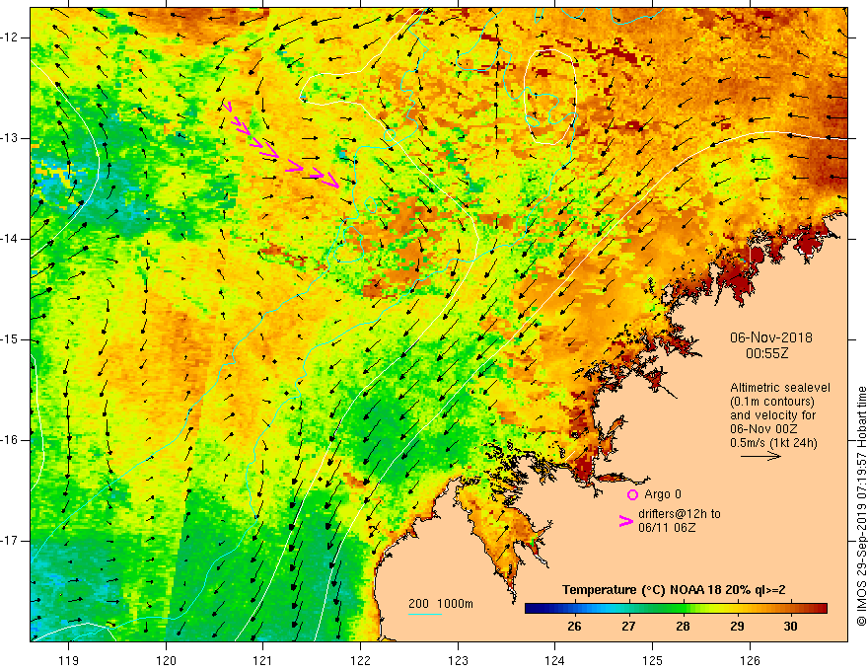868x671 pixels.
Task: Click the temperature color bar at 26
Action: (x=574, y=609)
